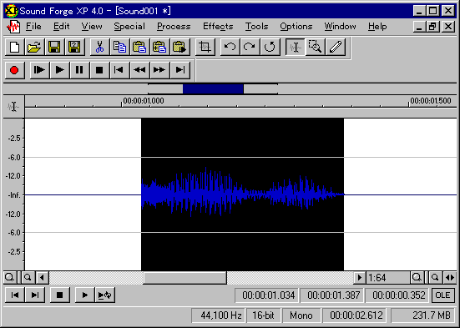
Task: Click the OLE button
Action: click(x=442, y=295)
